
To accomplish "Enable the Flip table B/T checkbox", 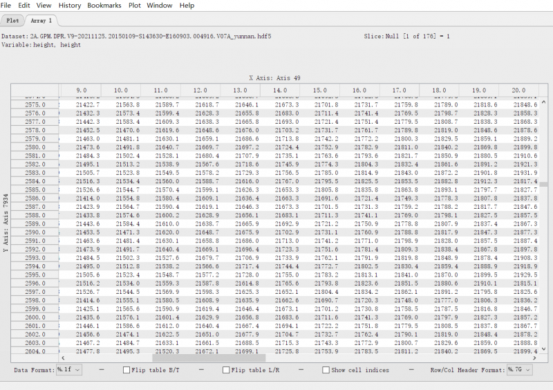I will coord(126,370).
